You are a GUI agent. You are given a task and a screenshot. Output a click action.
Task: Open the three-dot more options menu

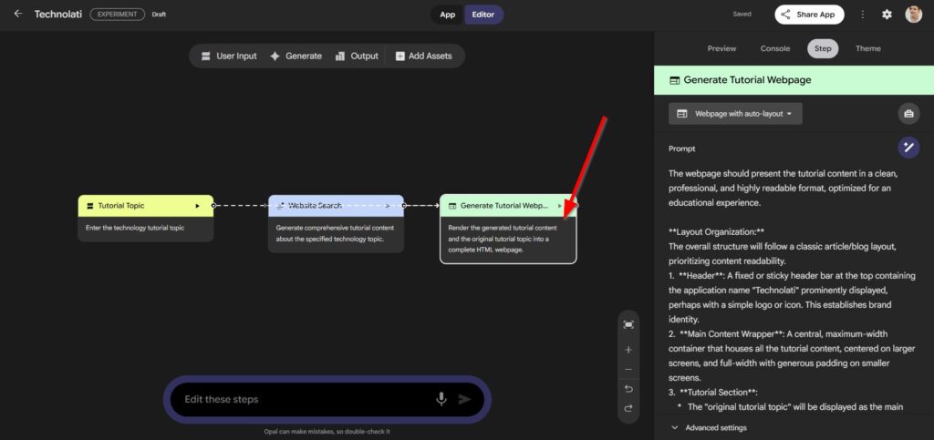(x=863, y=15)
